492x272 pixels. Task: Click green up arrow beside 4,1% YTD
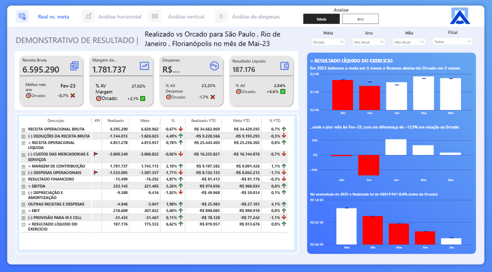pyautogui.click(x=284, y=204)
